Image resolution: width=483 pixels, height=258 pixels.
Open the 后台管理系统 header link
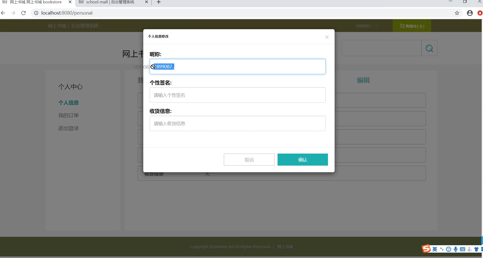[x=85, y=26]
